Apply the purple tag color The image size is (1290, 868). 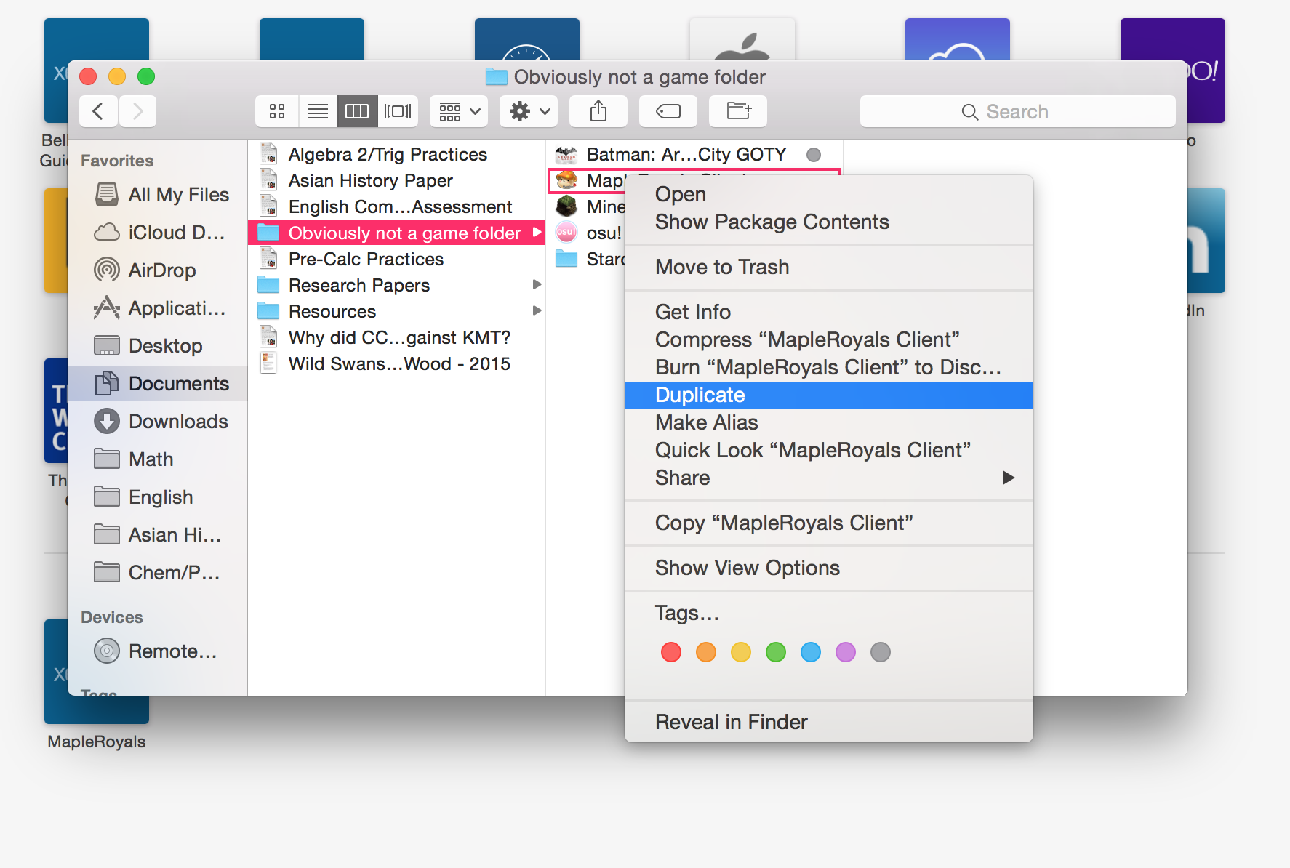click(846, 652)
